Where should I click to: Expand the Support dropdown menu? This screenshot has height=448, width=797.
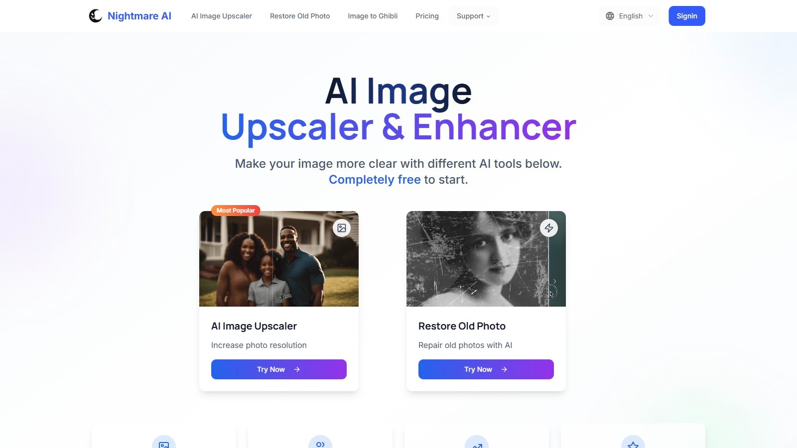(474, 16)
